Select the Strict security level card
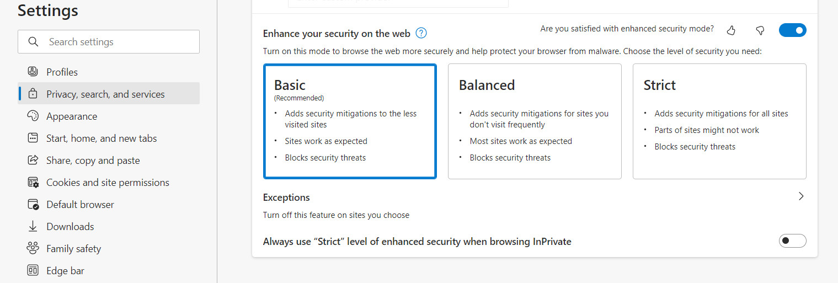The image size is (838, 283). (719, 121)
